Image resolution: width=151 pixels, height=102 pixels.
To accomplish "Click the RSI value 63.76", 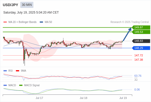I will click(138, 76).
